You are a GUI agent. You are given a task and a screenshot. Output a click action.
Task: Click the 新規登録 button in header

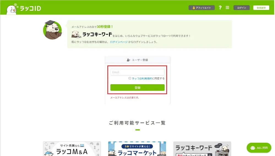coord(261,8)
